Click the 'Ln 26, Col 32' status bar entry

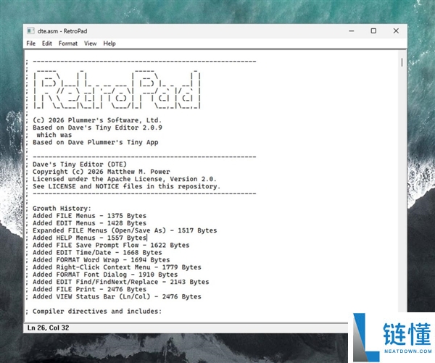(x=48, y=327)
